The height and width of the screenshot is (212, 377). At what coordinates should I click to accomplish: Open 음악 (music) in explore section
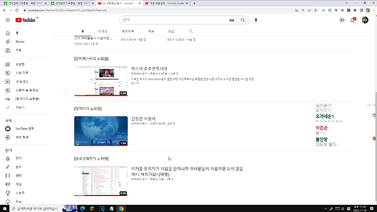tap(18, 167)
